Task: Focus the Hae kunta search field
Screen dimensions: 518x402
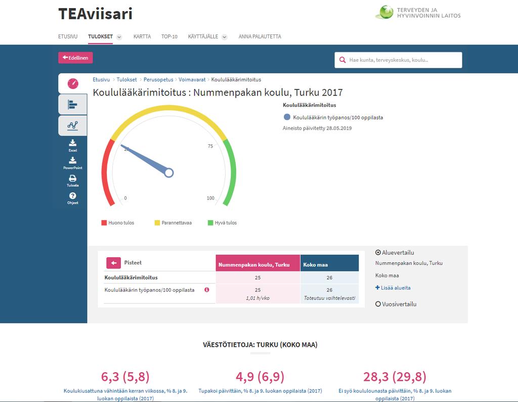Action: 398,60
